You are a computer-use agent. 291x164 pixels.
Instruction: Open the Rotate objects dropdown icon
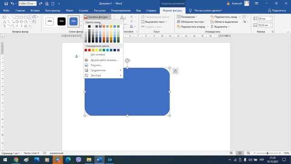point(245,22)
